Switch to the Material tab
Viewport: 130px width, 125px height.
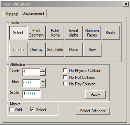click(x=12, y=14)
